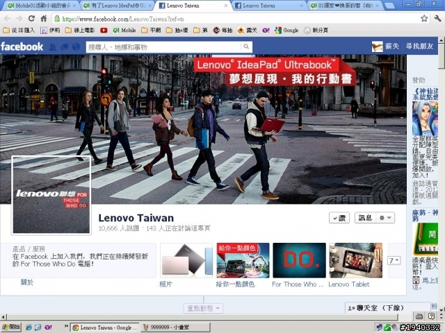This screenshot has width=445, height=333.
Task: Open Internet Explorer quick launch icon
Action: click(x=29, y=327)
